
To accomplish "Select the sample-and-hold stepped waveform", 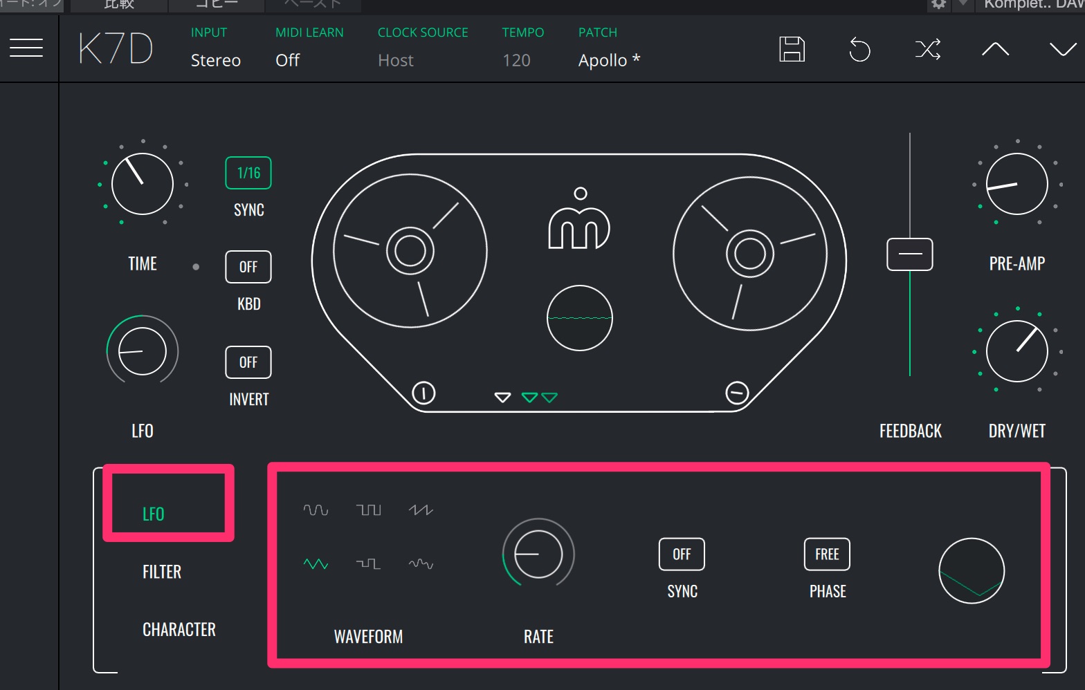I will pyautogui.click(x=368, y=564).
